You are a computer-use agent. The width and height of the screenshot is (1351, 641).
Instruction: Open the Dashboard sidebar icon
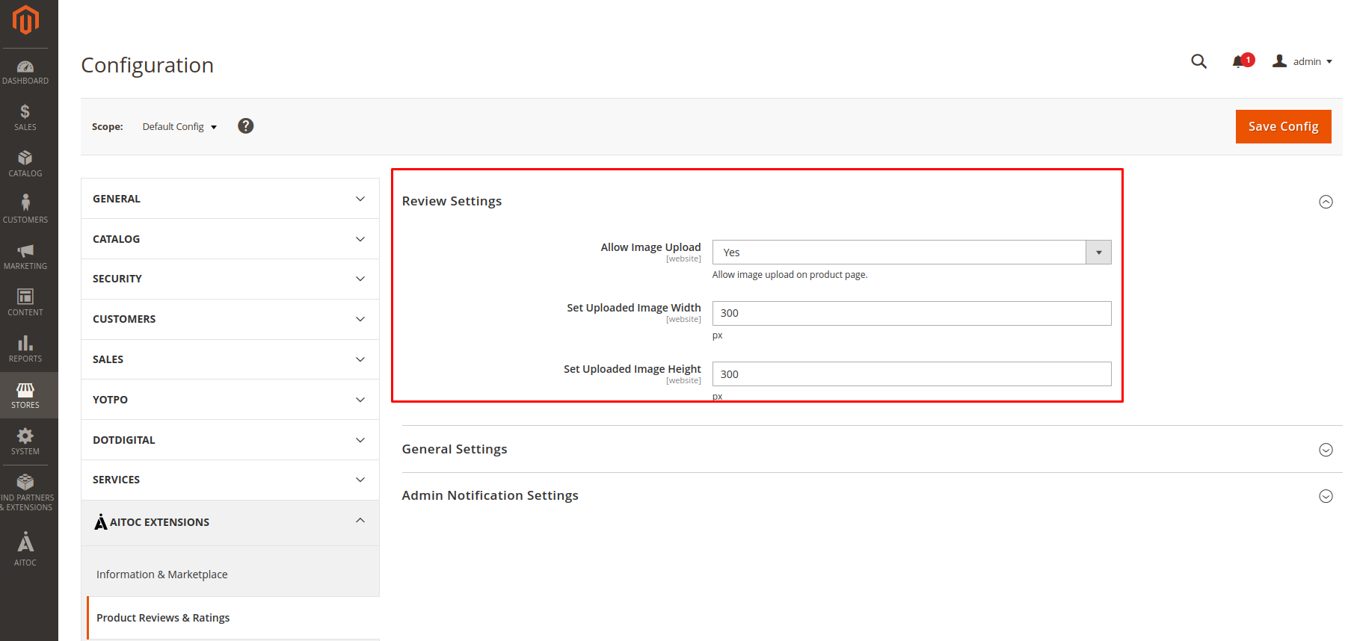point(25,72)
